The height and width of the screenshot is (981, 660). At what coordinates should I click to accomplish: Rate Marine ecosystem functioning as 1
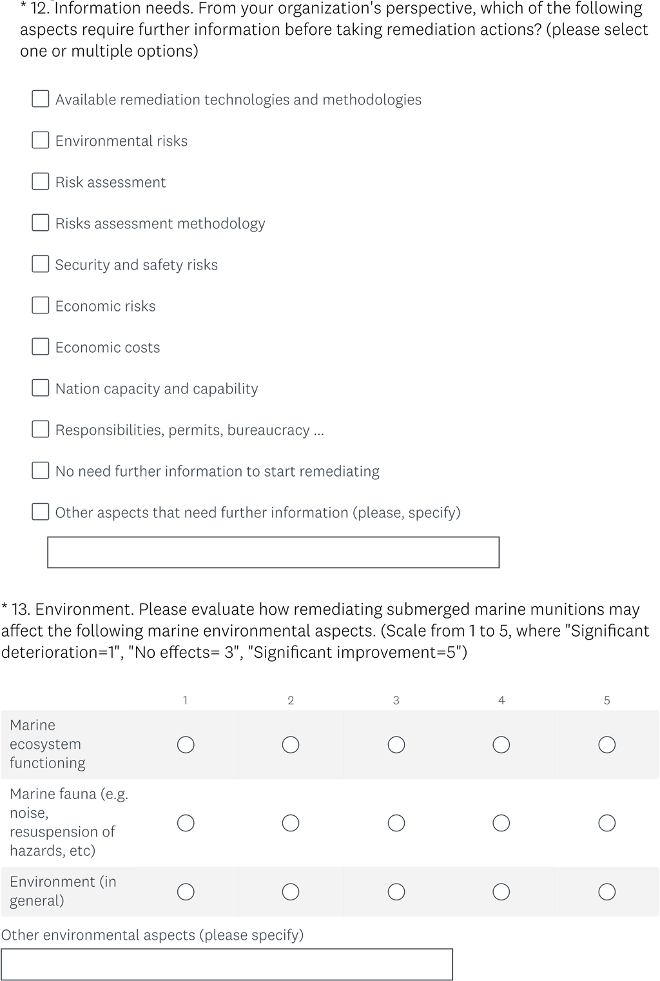(186, 745)
